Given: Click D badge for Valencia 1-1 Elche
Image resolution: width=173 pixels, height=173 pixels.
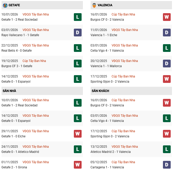Looking at the screenshot, I should coord(167,33).
